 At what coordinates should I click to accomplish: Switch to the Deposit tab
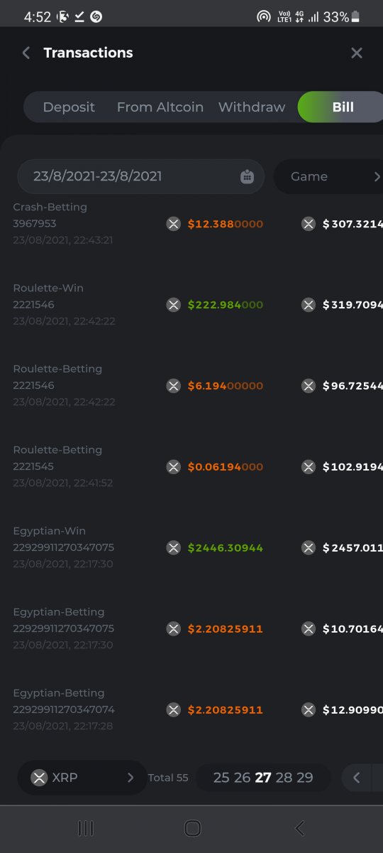[69, 107]
